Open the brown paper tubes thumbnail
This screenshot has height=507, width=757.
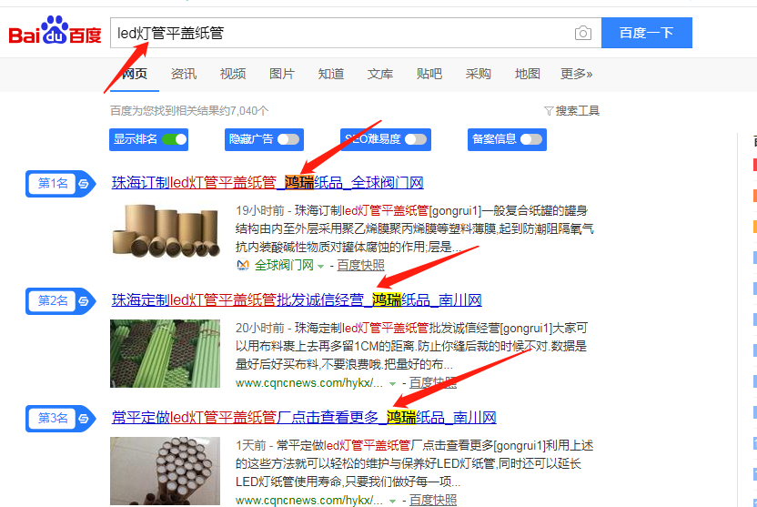(x=165, y=231)
